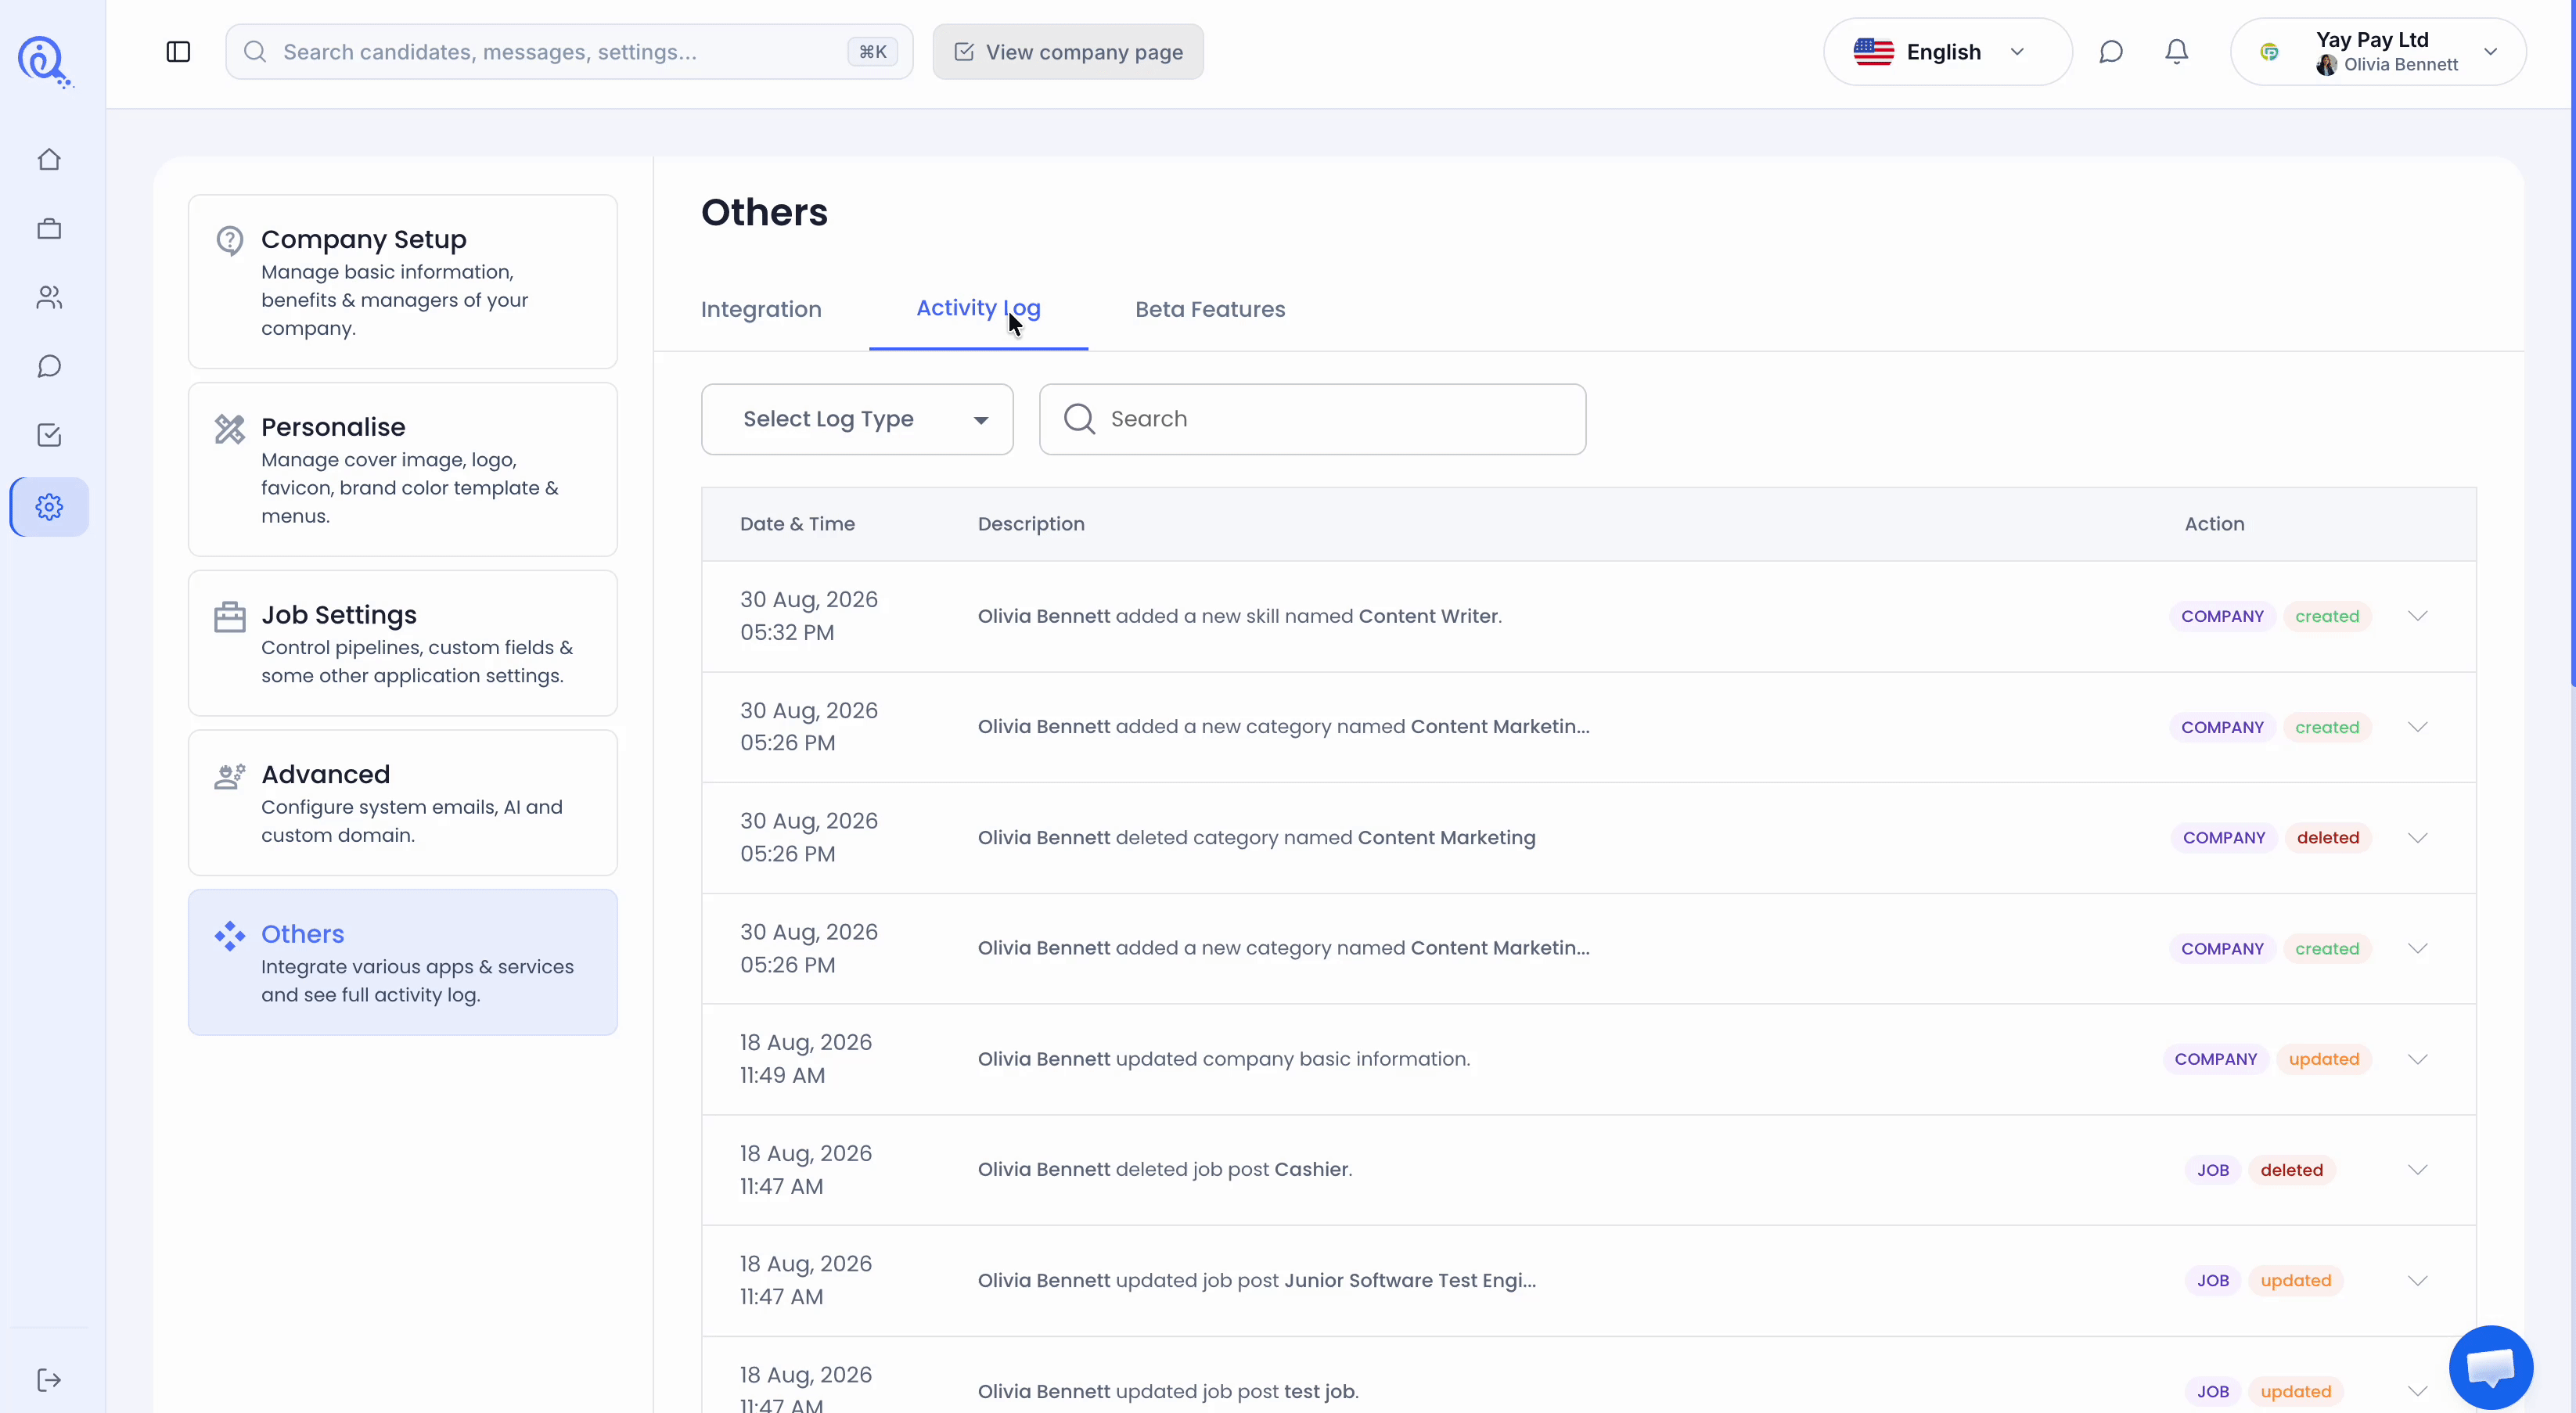Viewport: 2576px width, 1413px height.
Task: Click the created tag on Content Writer row
Action: pyautogui.click(x=2327, y=617)
